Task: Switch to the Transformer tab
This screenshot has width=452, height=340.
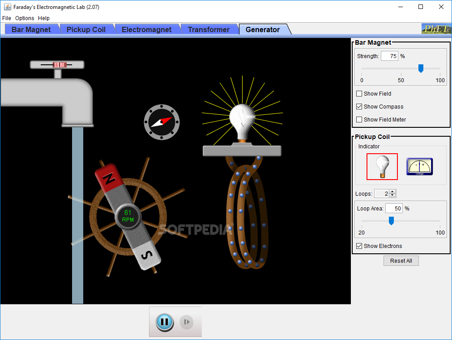Action: click(209, 29)
